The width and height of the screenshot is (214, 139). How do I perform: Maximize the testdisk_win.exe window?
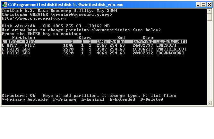[203, 5]
